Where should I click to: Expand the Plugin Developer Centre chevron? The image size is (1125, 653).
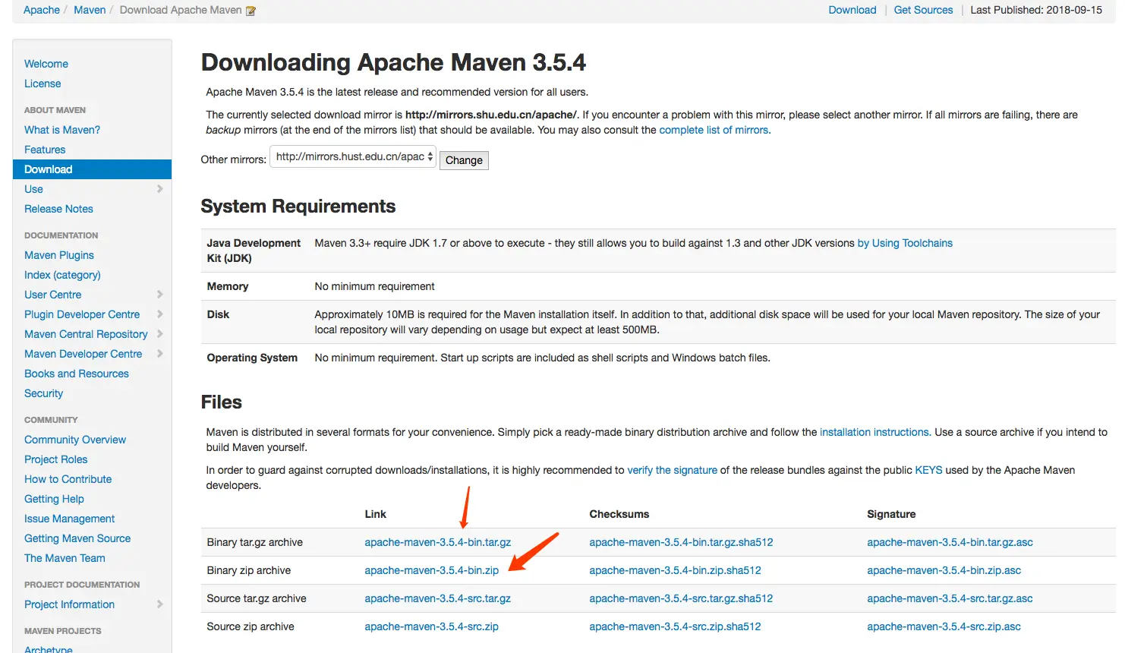pos(159,314)
